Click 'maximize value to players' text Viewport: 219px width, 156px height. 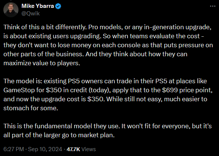click(x=42, y=63)
